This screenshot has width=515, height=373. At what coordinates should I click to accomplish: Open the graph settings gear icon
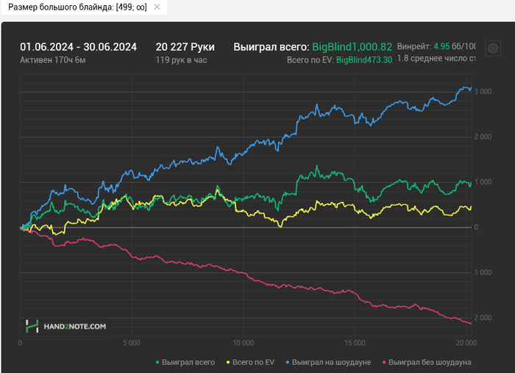pos(493,48)
